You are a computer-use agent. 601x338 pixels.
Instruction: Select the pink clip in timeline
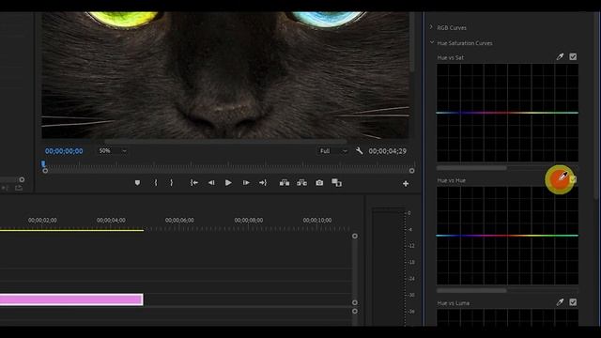[x=71, y=300]
